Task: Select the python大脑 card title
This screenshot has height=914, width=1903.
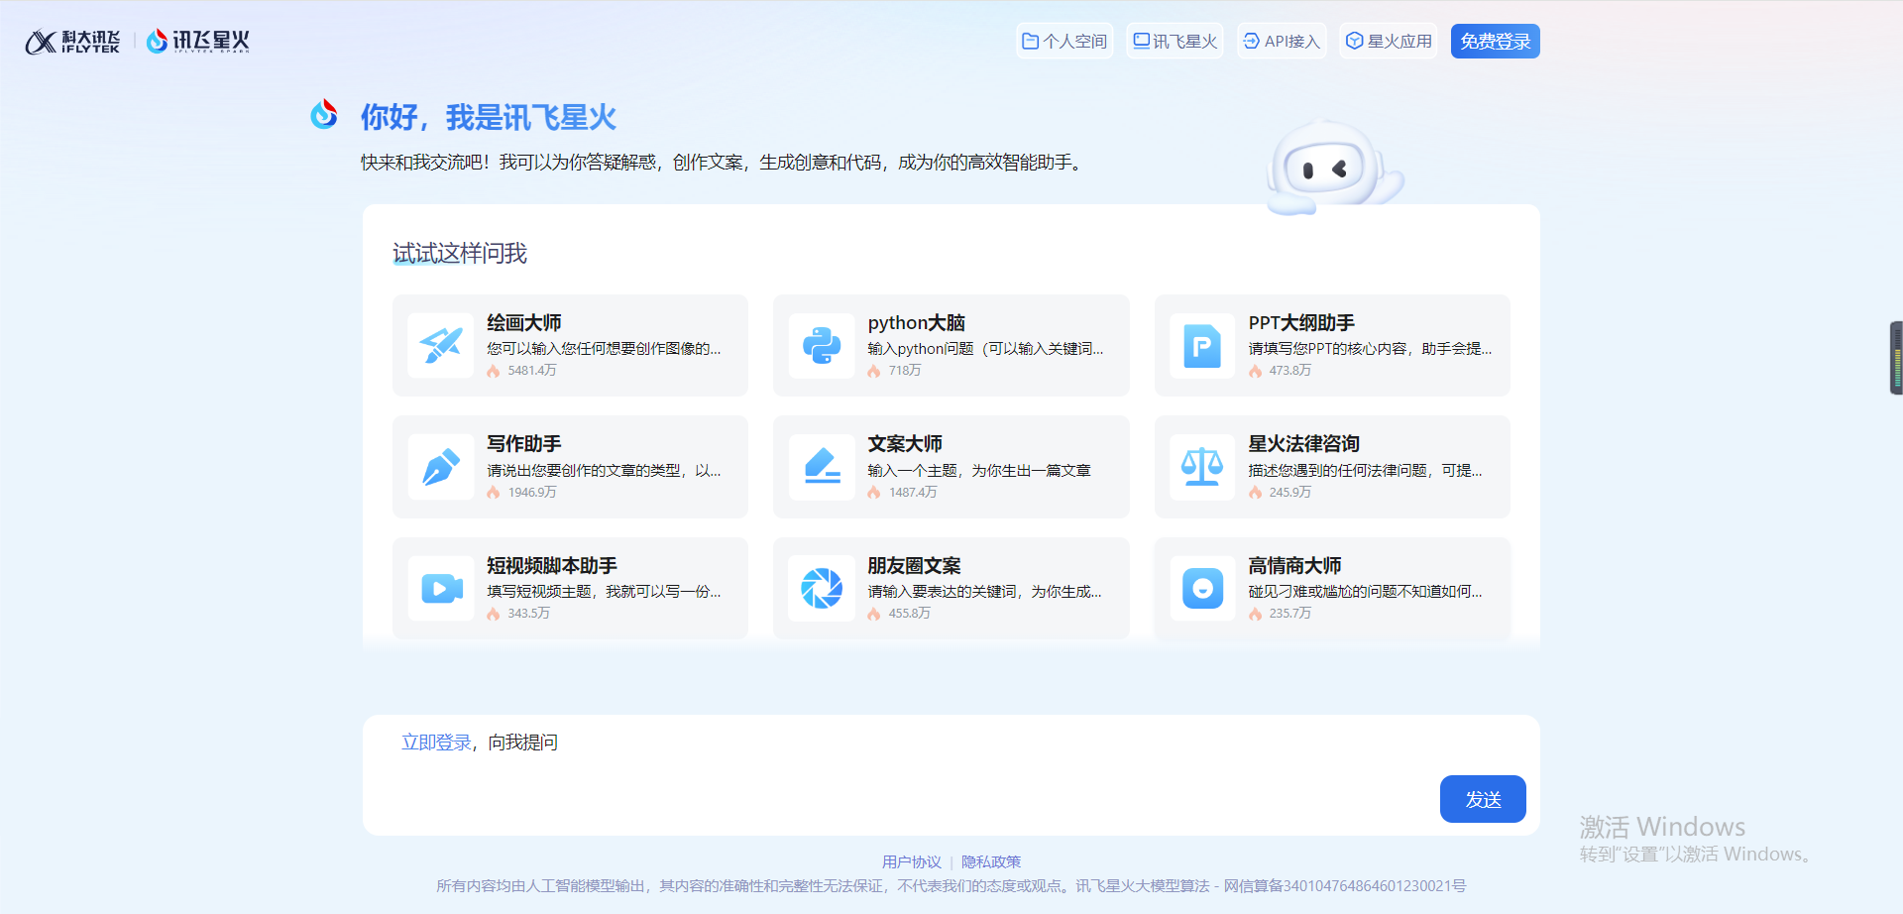Action: (x=917, y=323)
